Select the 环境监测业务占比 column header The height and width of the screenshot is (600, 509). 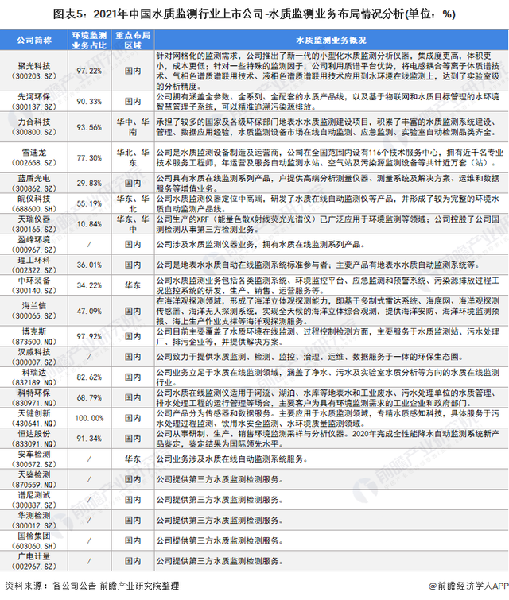point(88,37)
